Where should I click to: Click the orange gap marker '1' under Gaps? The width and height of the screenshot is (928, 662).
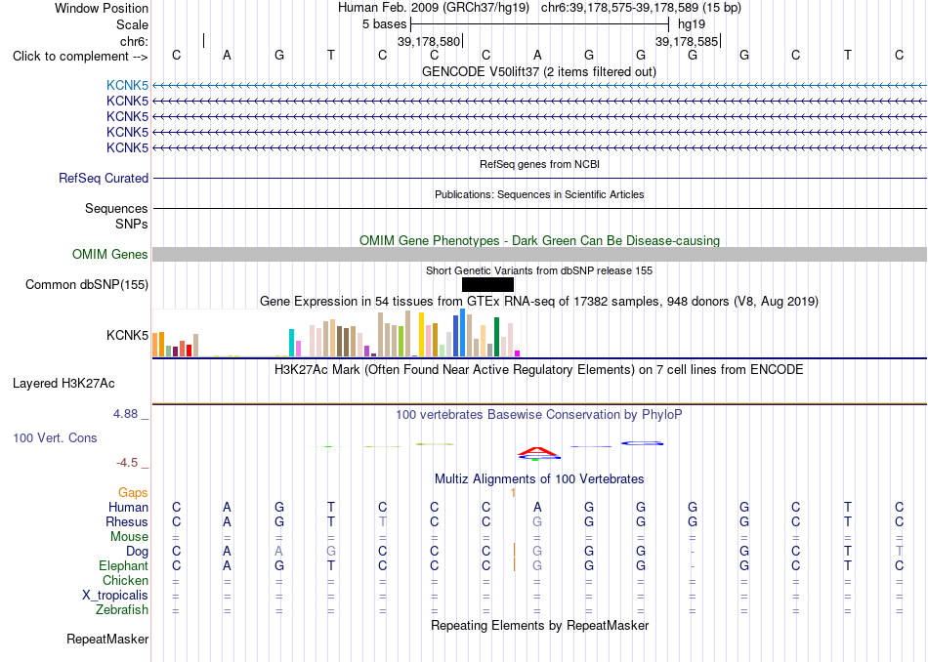[x=513, y=492]
